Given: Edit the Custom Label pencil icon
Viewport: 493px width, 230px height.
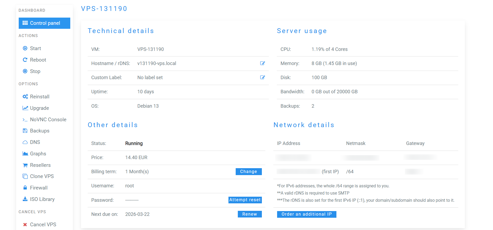Looking at the screenshot, I should 262,77.
